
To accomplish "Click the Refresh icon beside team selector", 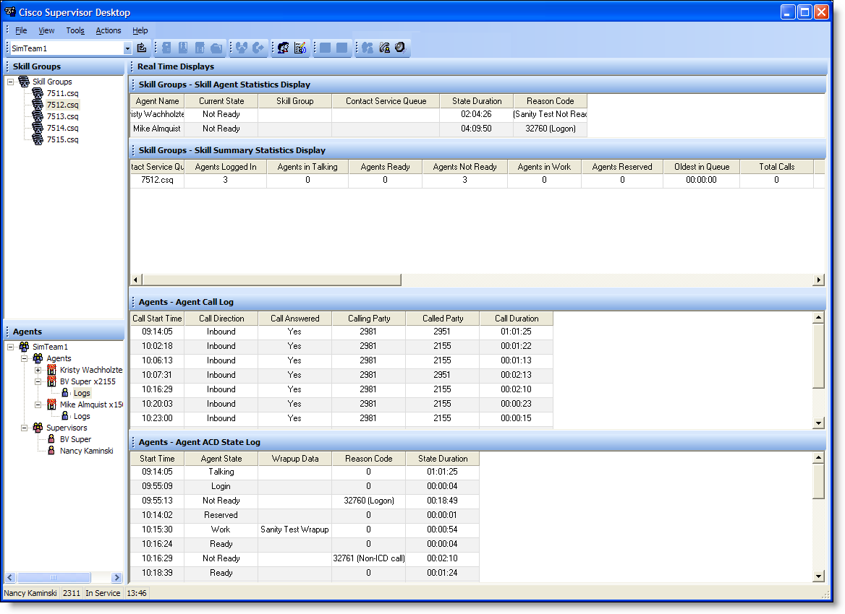I will click(x=142, y=48).
